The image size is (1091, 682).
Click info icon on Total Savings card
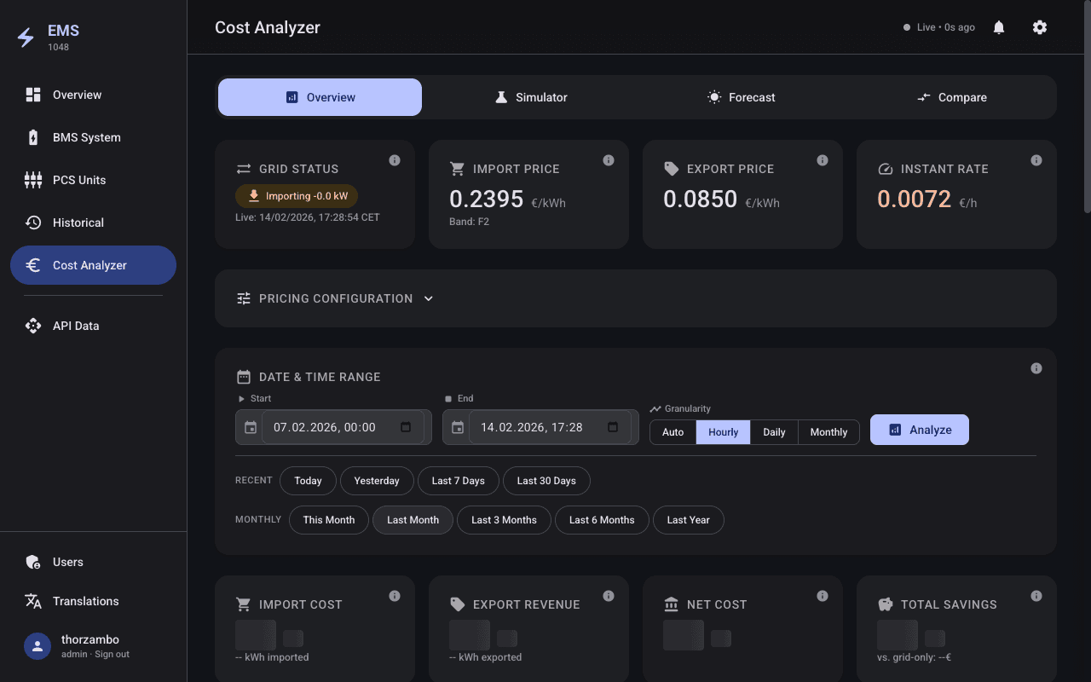click(x=1036, y=596)
